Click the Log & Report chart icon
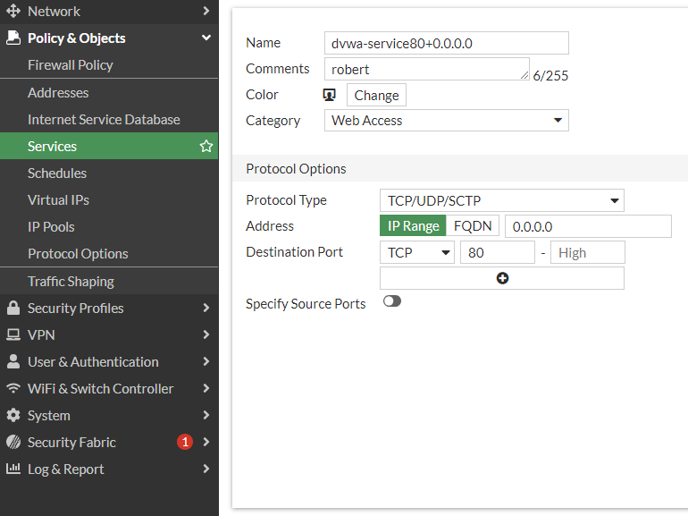 pos(13,469)
